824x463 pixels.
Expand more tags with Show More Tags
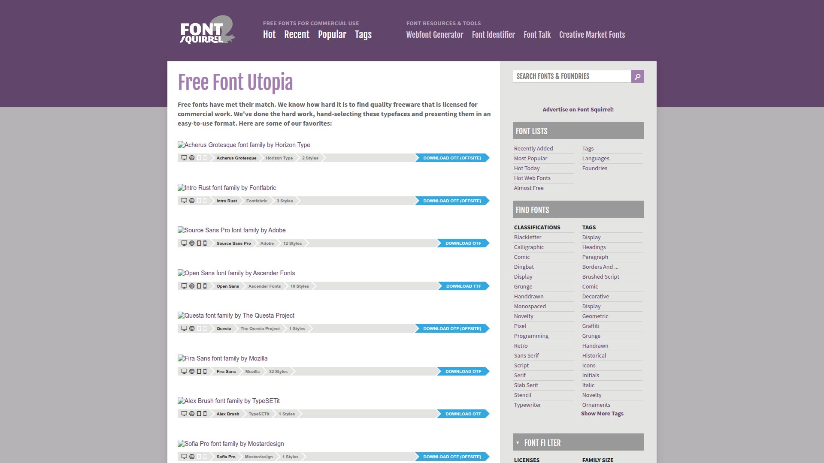click(602, 414)
